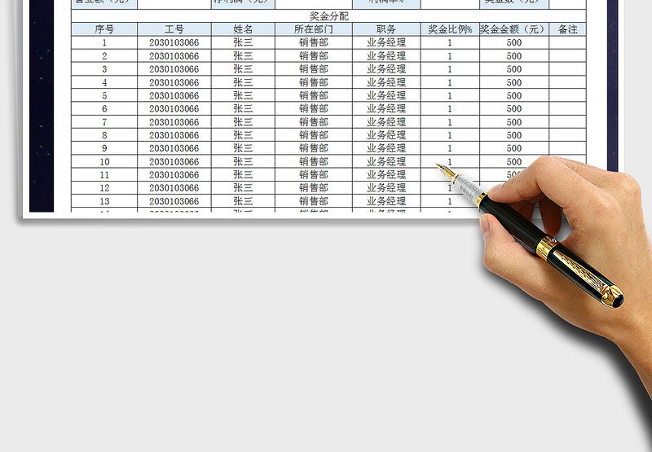Click 张三 name cell in row 5
The image size is (652, 452).
(x=243, y=95)
